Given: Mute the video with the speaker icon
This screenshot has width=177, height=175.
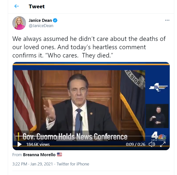Looking at the screenshot, I should click(152, 144).
